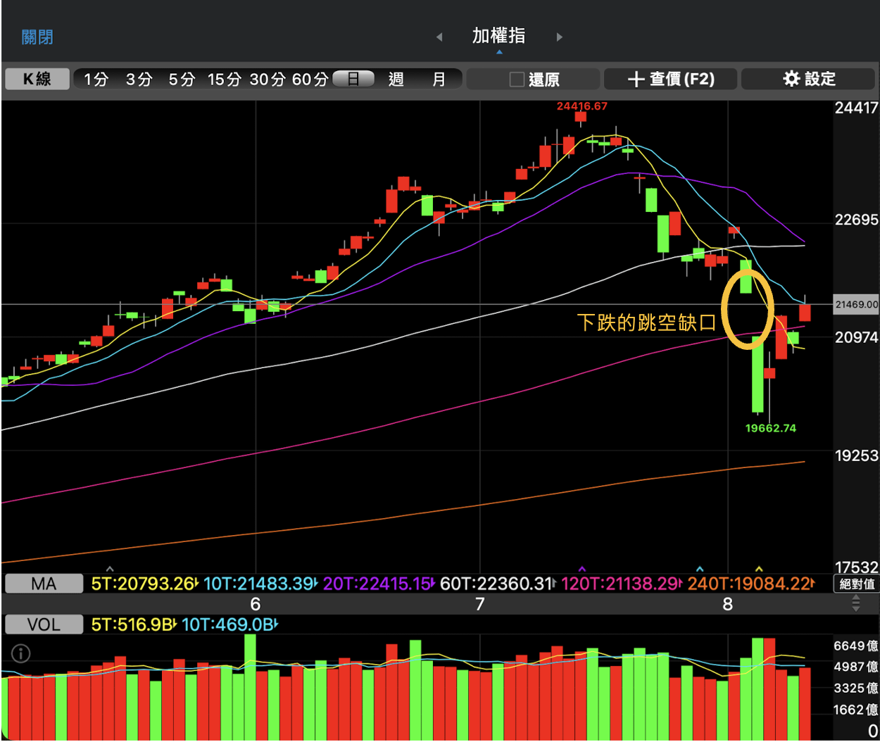Go to previous symbol with left arrow
Screen dimensions: 880x742
point(439,37)
